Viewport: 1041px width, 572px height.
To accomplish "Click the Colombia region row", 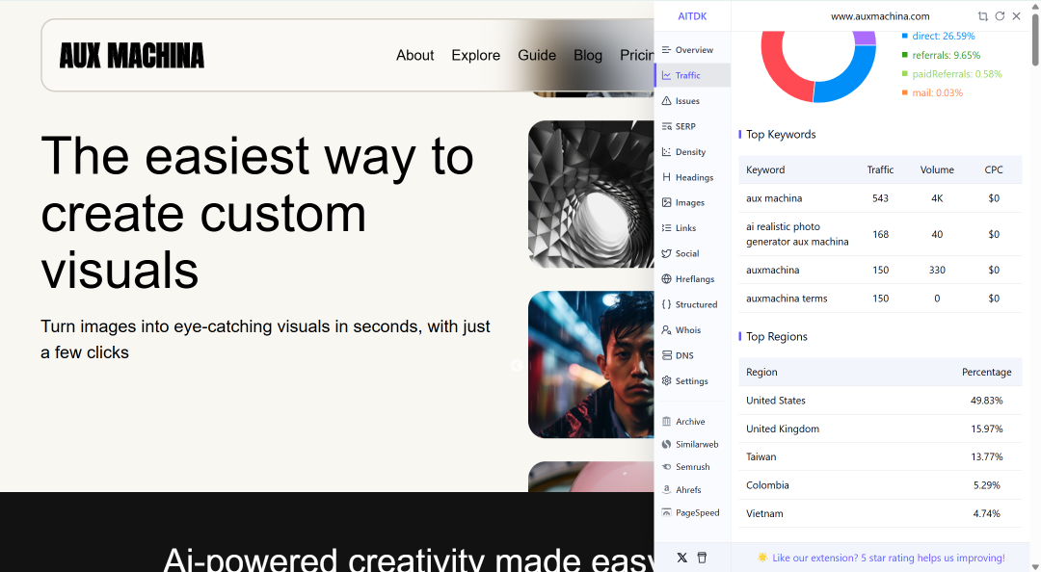I will click(880, 485).
